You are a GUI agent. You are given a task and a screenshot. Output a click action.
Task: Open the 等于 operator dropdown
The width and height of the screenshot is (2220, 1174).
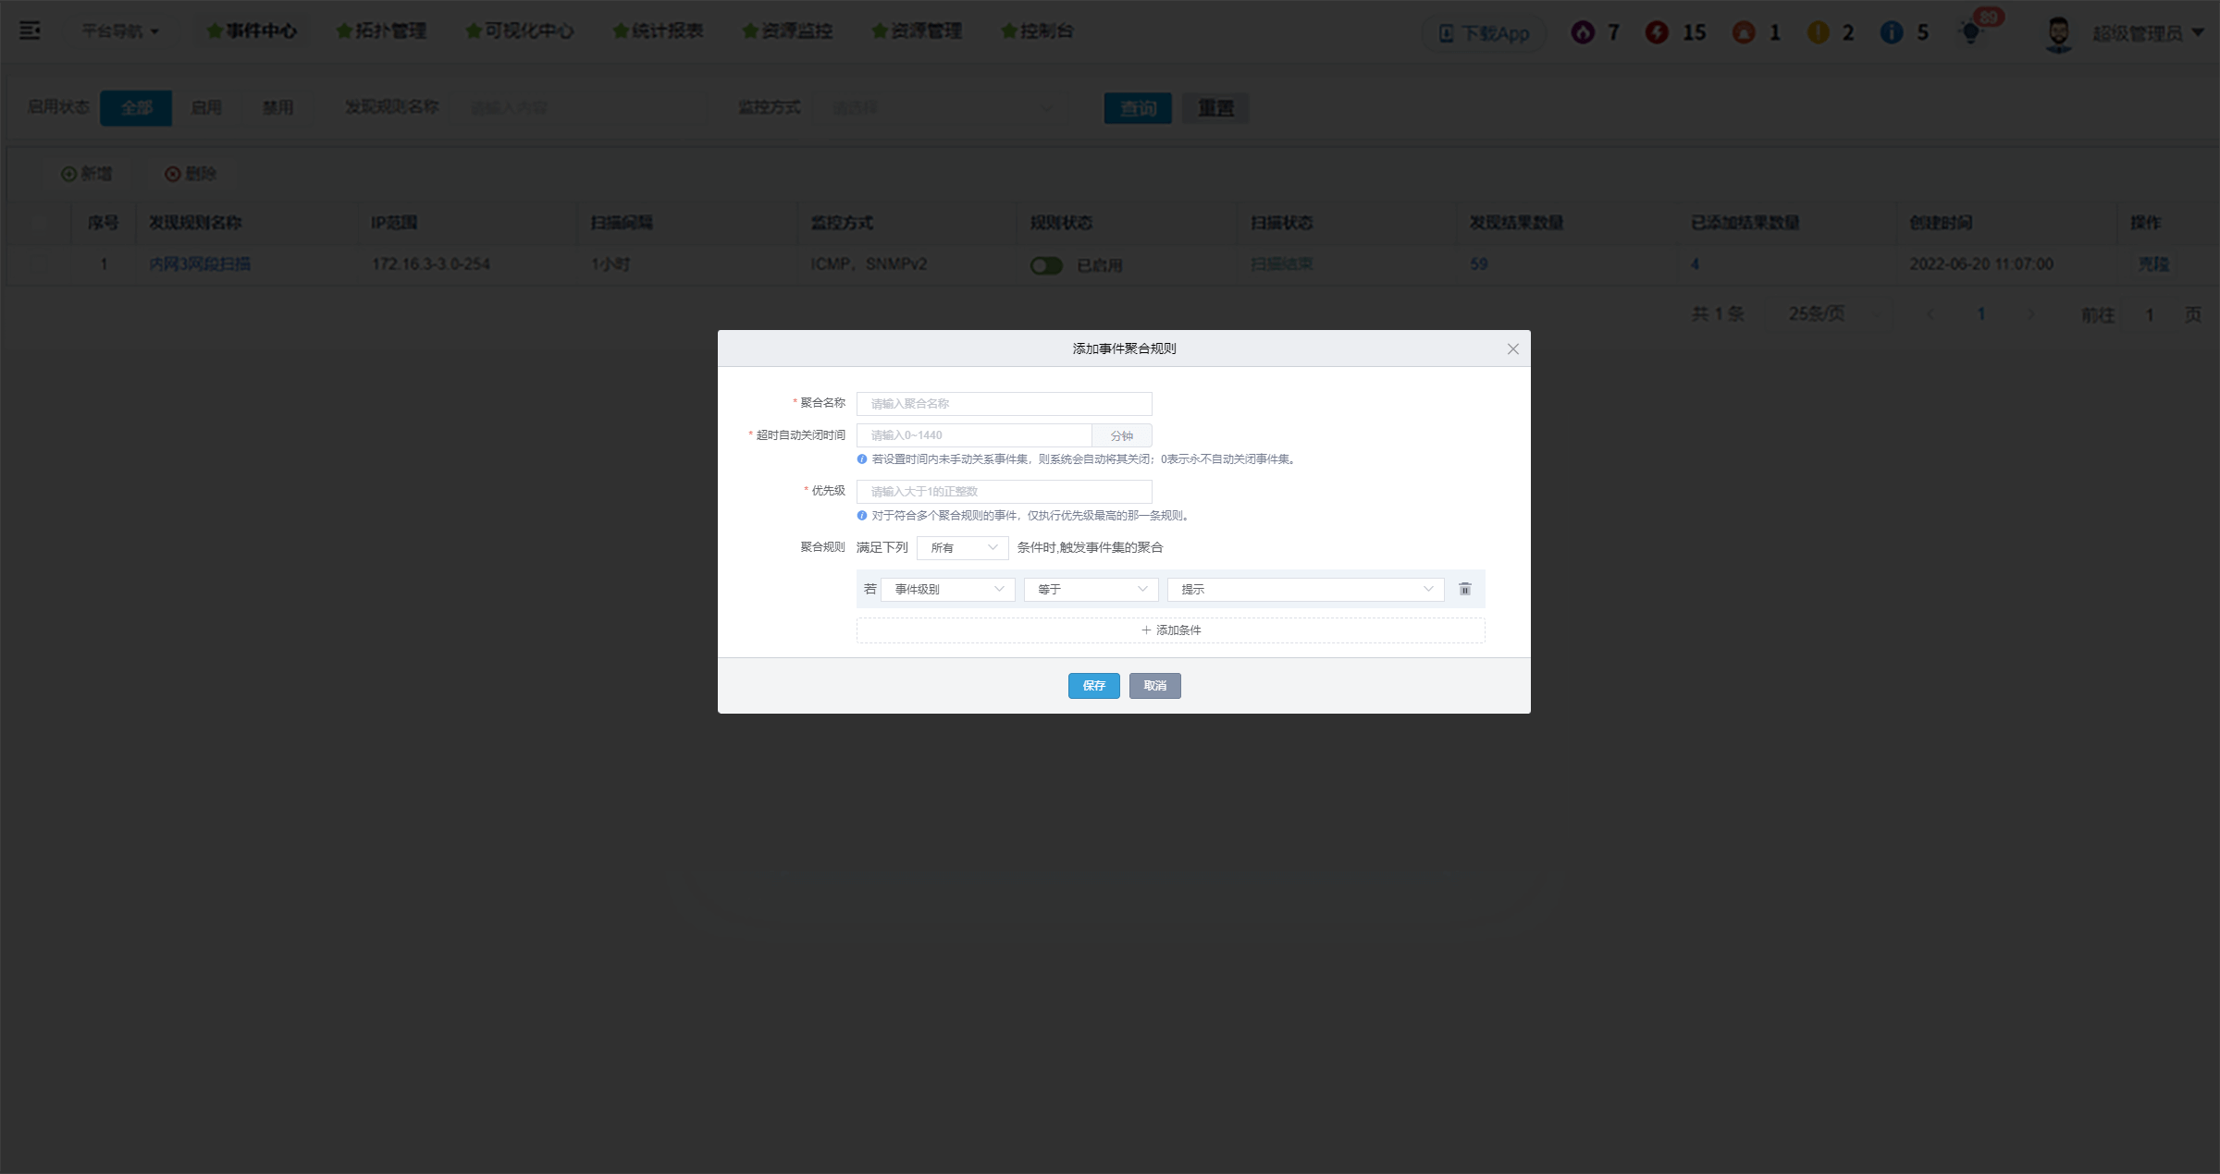pos(1091,590)
